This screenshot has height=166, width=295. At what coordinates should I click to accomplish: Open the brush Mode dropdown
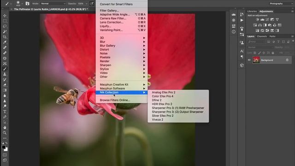53,4
